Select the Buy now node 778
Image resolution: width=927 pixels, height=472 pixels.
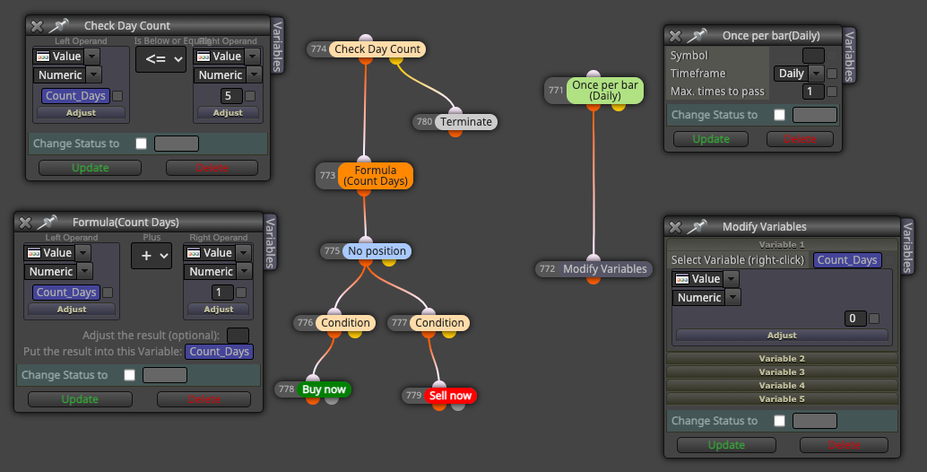(x=324, y=389)
